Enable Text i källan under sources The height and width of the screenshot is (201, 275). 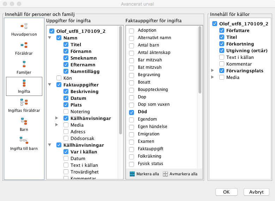[x=222, y=57]
